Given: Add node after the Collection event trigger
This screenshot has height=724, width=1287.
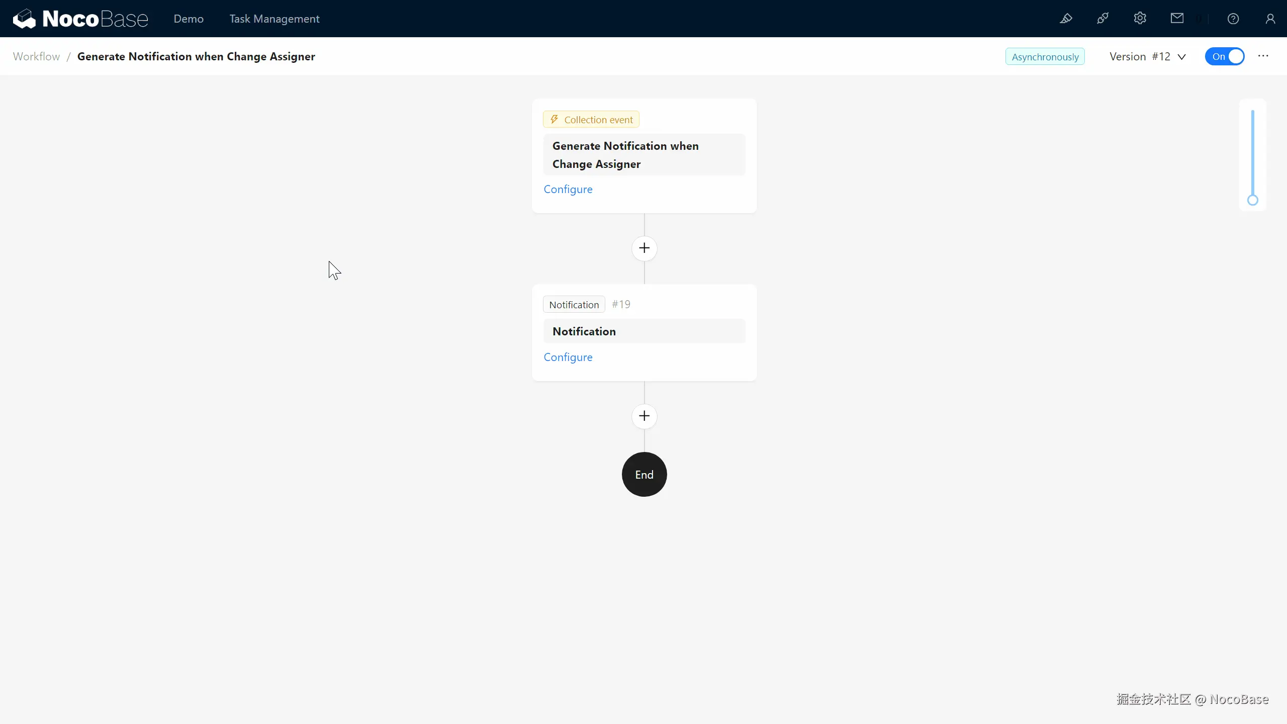Looking at the screenshot, I should point(644,248).
